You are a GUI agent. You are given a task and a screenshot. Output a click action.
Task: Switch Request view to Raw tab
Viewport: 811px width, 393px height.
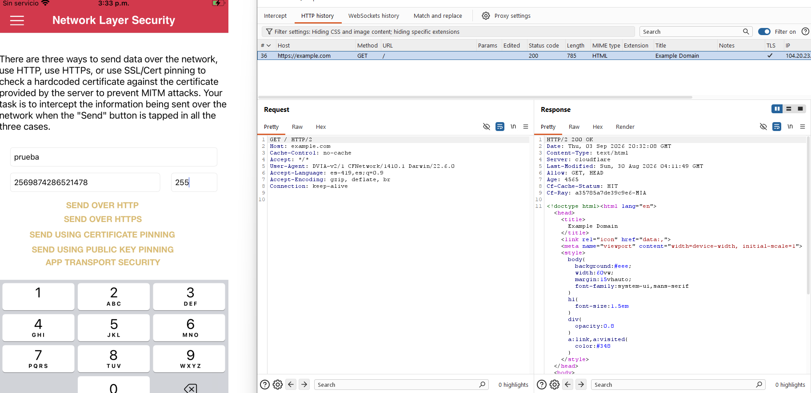click(x=297, y=127)
